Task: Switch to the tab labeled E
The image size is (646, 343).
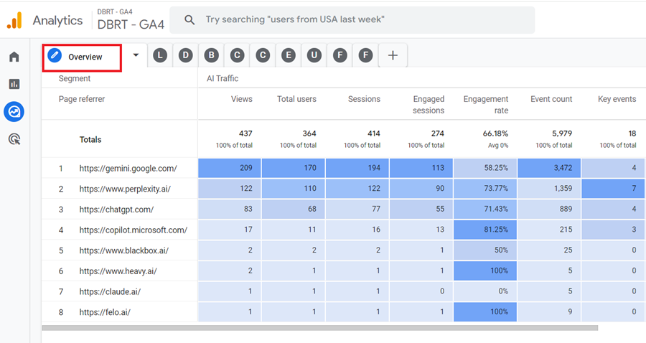Action: click(x=289, y=55)
